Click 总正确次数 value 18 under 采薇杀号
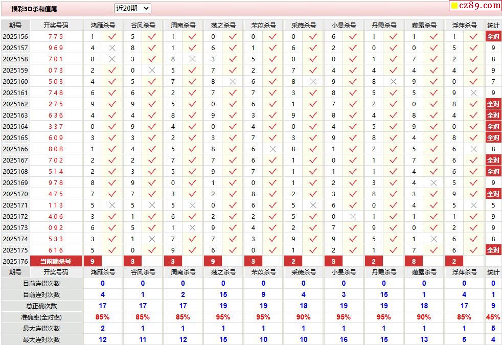Viewport: 502px width, 345px height. tap(303, 306)
